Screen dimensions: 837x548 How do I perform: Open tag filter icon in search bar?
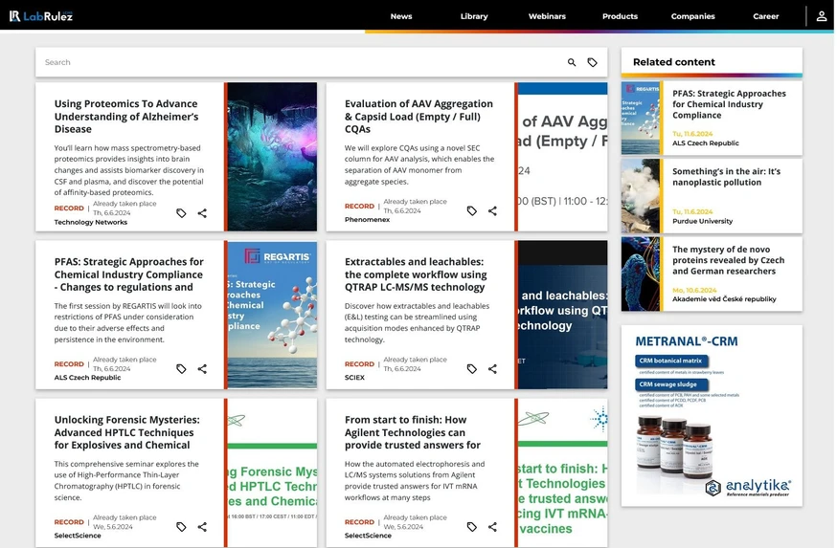click(x=593, y=62)
